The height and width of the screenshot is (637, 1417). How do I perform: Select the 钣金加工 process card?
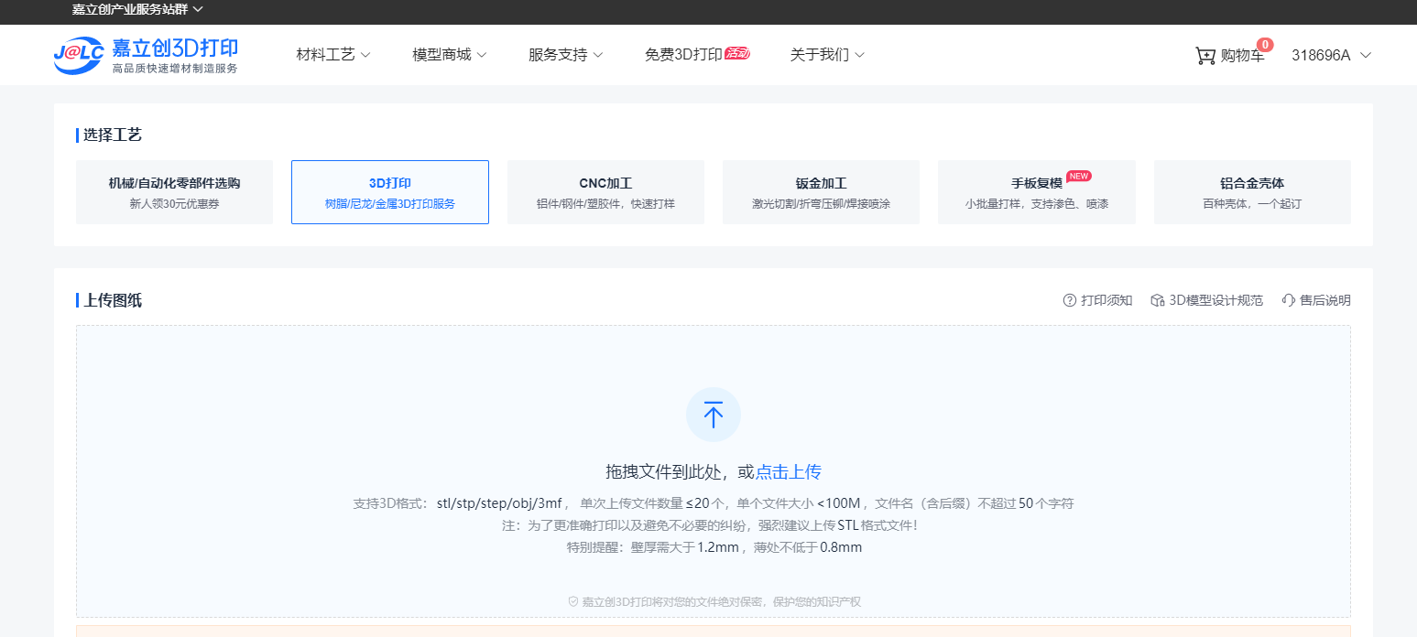[822, 192]
